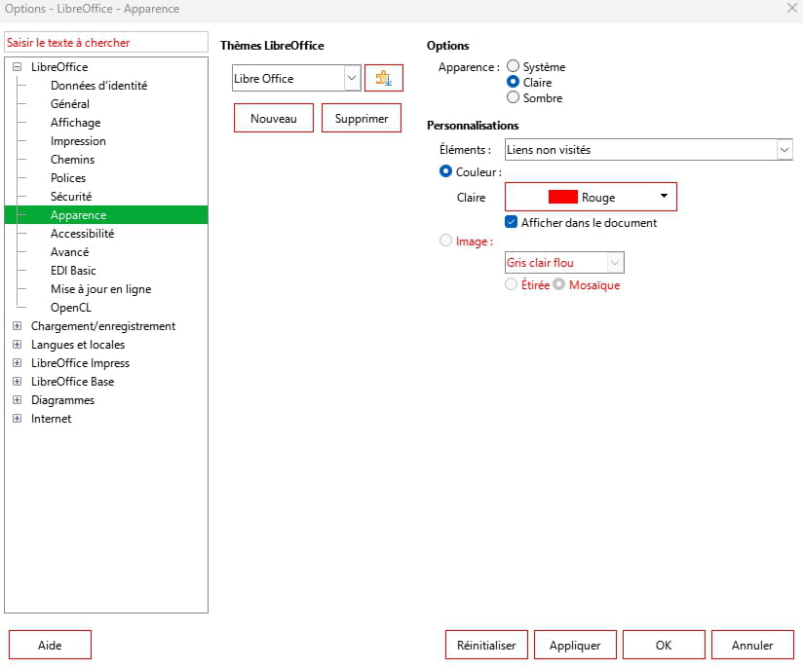Open the EDI Basic settings page
803x669 pixels.
(73, 271)
